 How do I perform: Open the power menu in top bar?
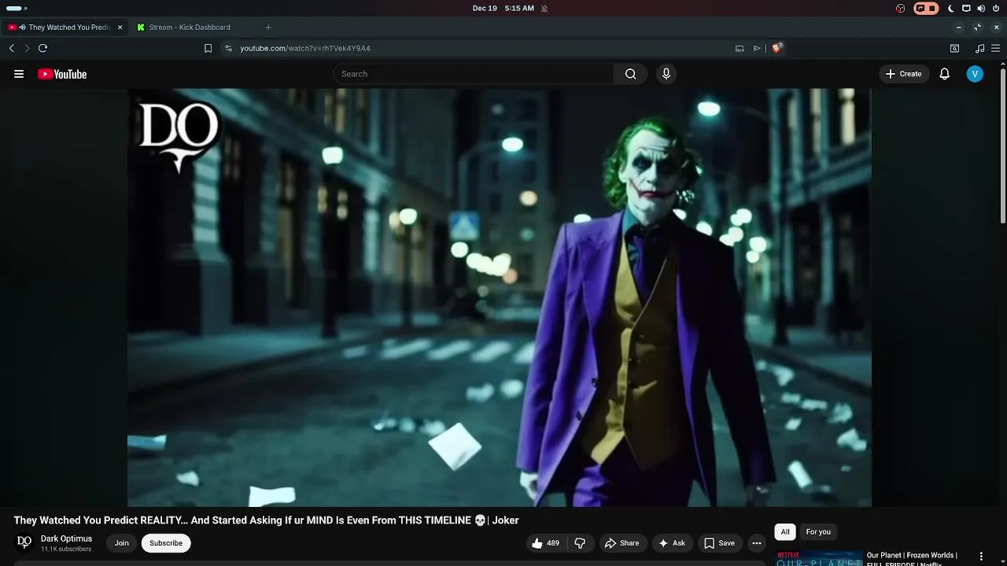pos(996,8)
